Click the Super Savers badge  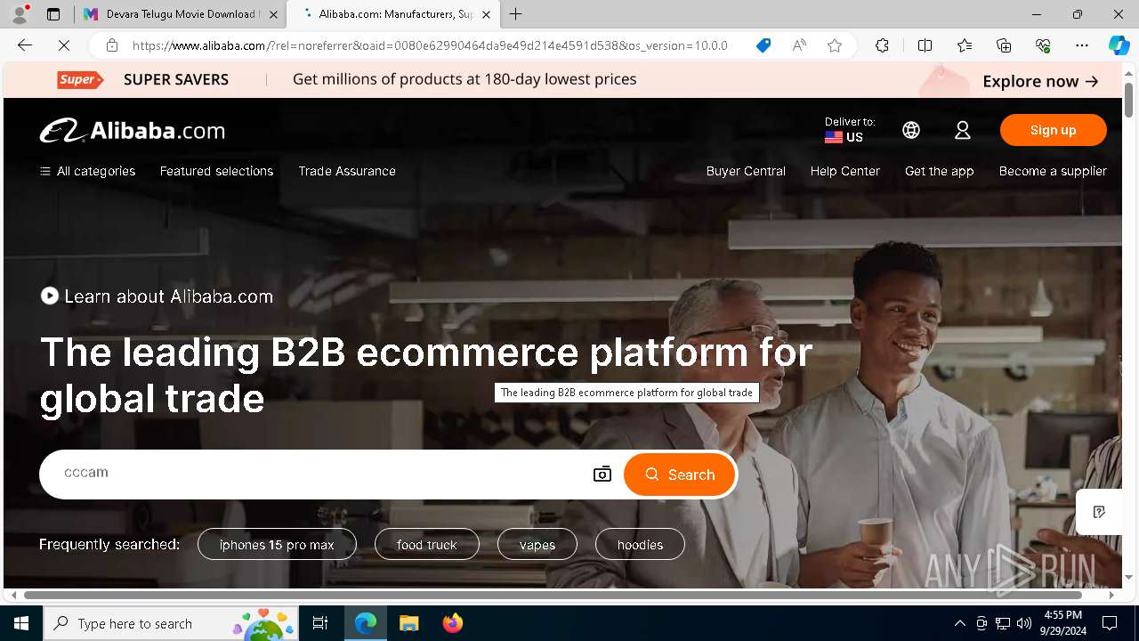click(80, 79)
